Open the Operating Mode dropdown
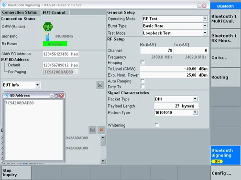 [x=205, y=19]
